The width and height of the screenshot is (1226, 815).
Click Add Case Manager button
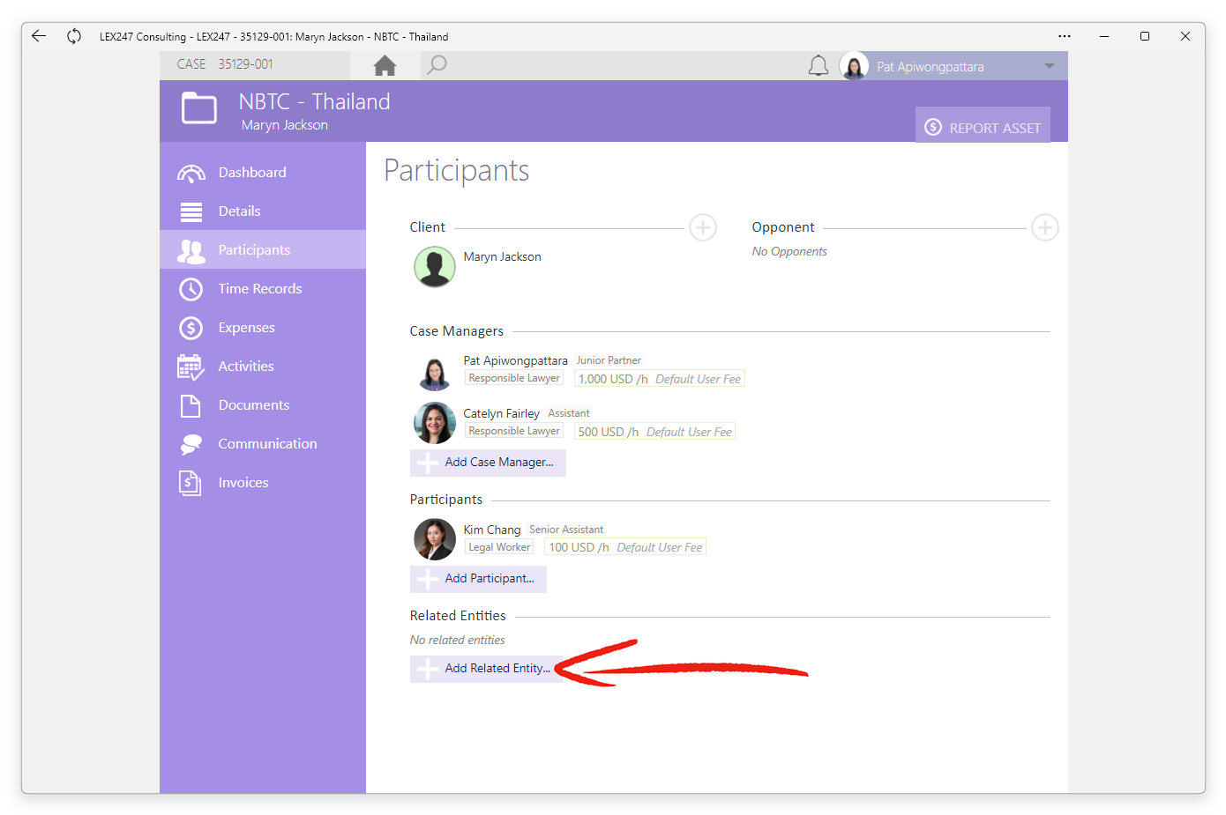(x=488, y=463)
